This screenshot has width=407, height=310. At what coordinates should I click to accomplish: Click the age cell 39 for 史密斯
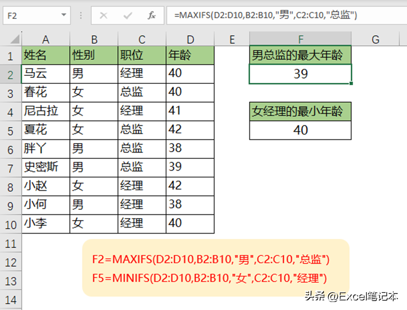pyautogui.click(x=190, y=168)
